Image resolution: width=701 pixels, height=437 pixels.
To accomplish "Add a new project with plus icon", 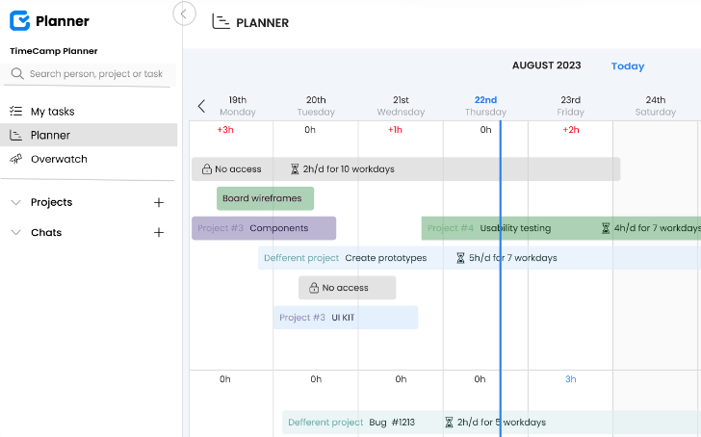I will pos(159,203).
